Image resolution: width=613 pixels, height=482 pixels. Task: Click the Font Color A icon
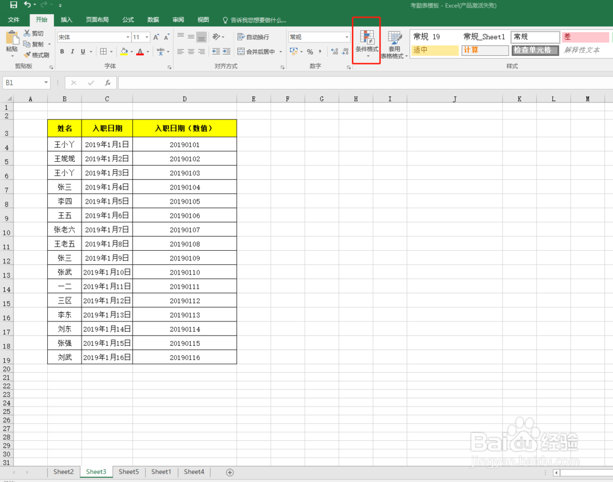pos(140,52)
